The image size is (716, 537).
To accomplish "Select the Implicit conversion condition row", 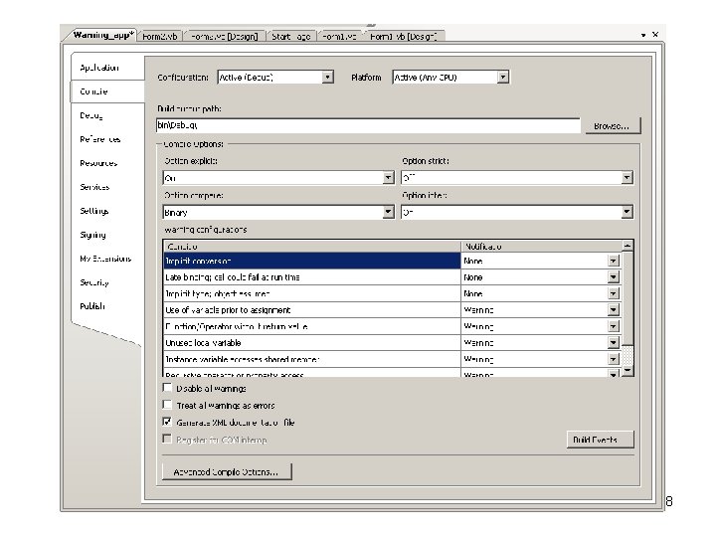I will [x=312, y=261].
